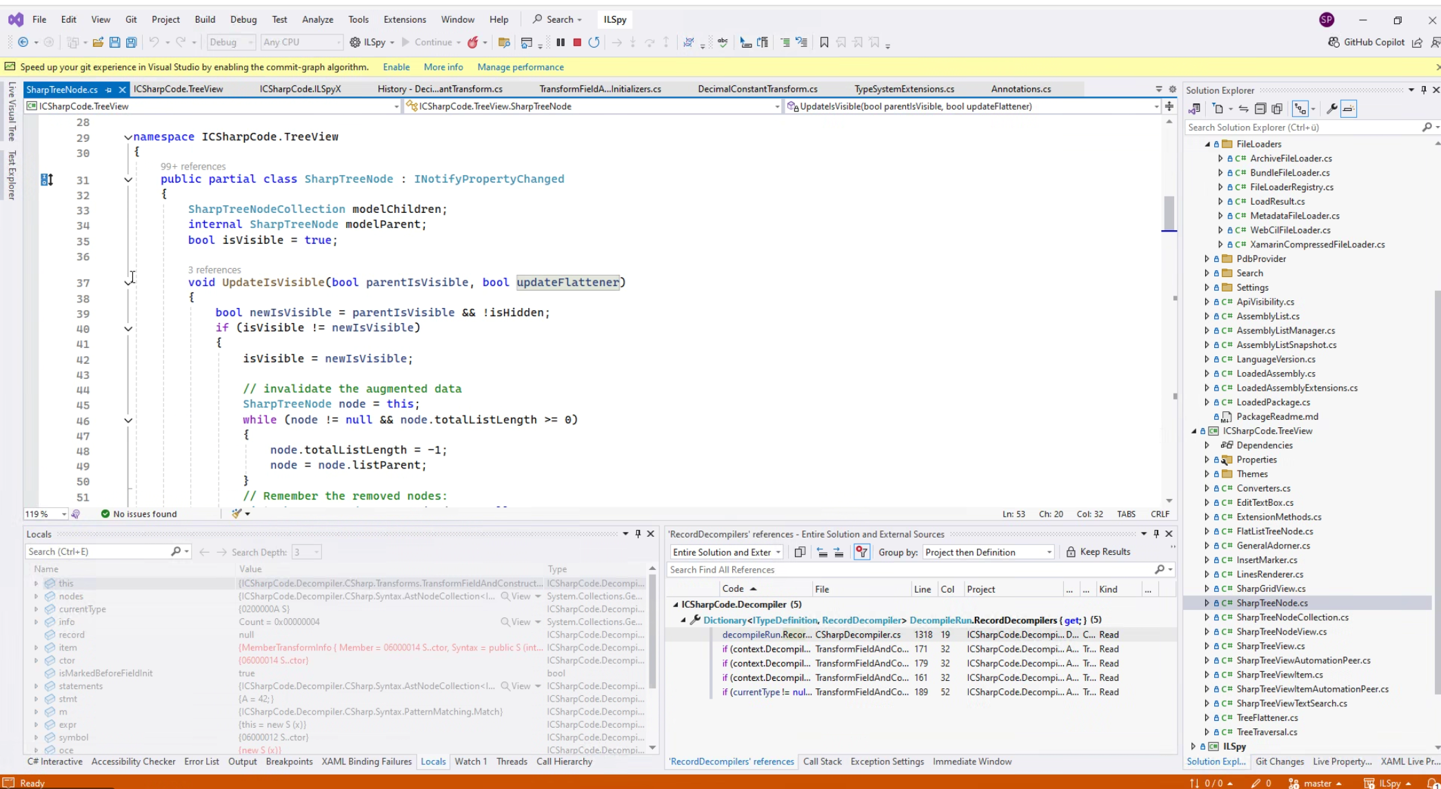Click the bookmark icon in the toolbar
1441x789 pixels.
pos(824,43)
